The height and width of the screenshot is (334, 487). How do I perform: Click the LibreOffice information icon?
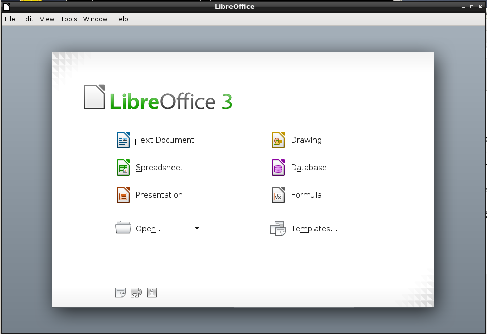tap(152, 292)
